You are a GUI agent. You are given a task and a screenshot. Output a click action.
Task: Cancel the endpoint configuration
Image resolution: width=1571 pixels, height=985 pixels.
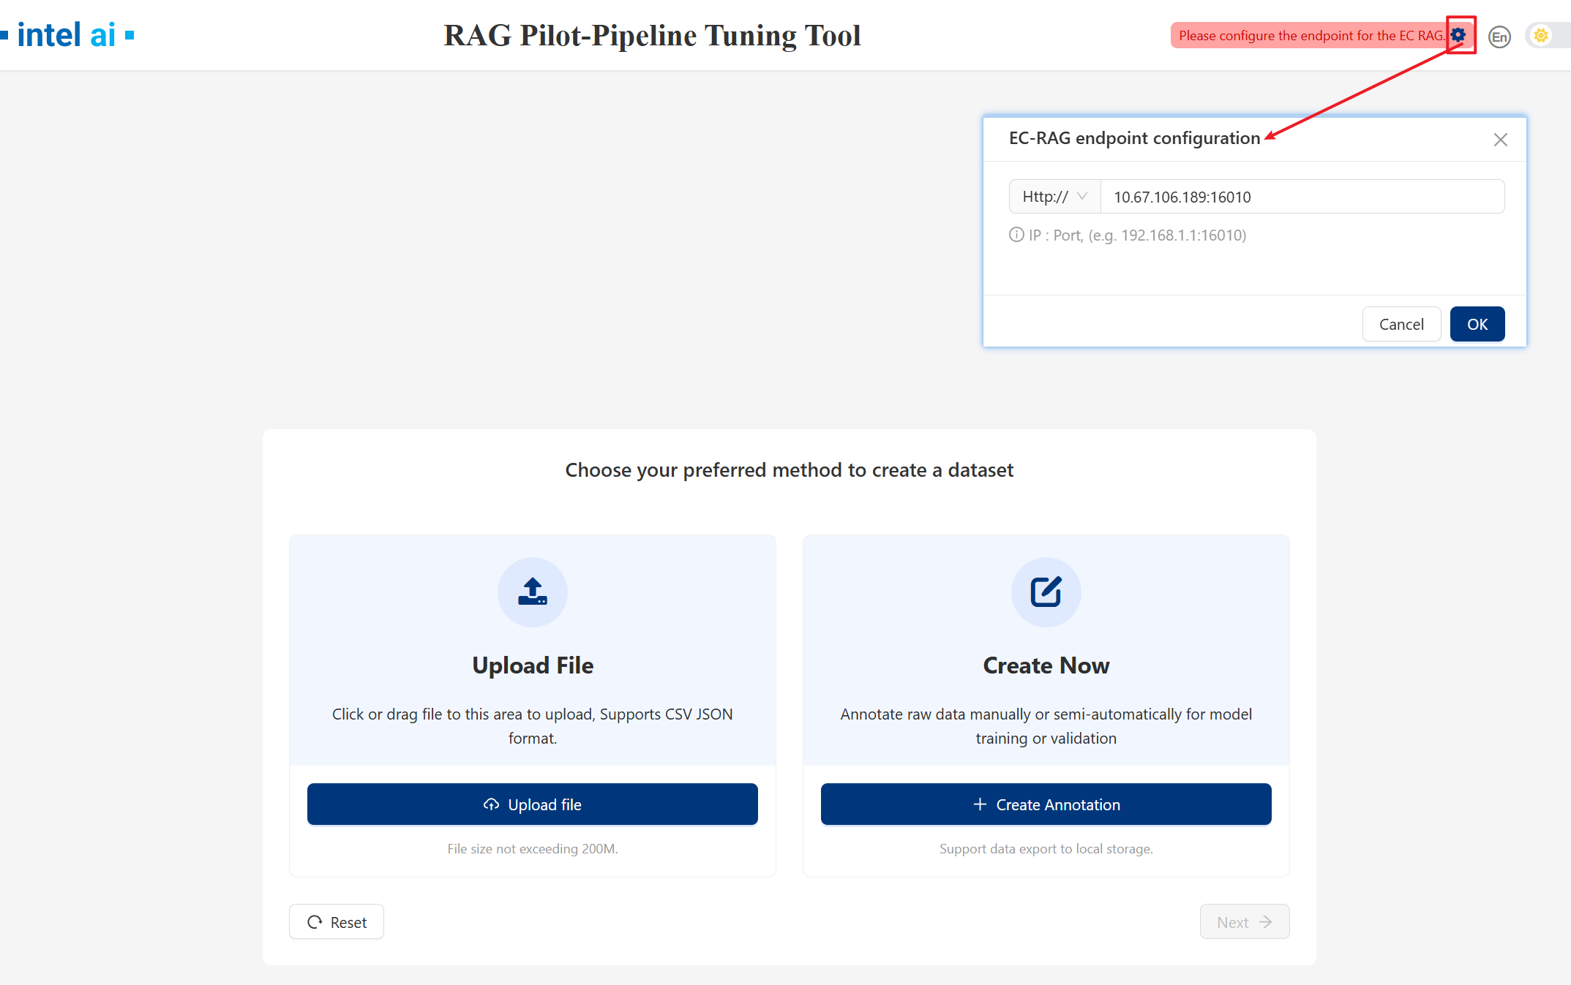point(1401,323)
